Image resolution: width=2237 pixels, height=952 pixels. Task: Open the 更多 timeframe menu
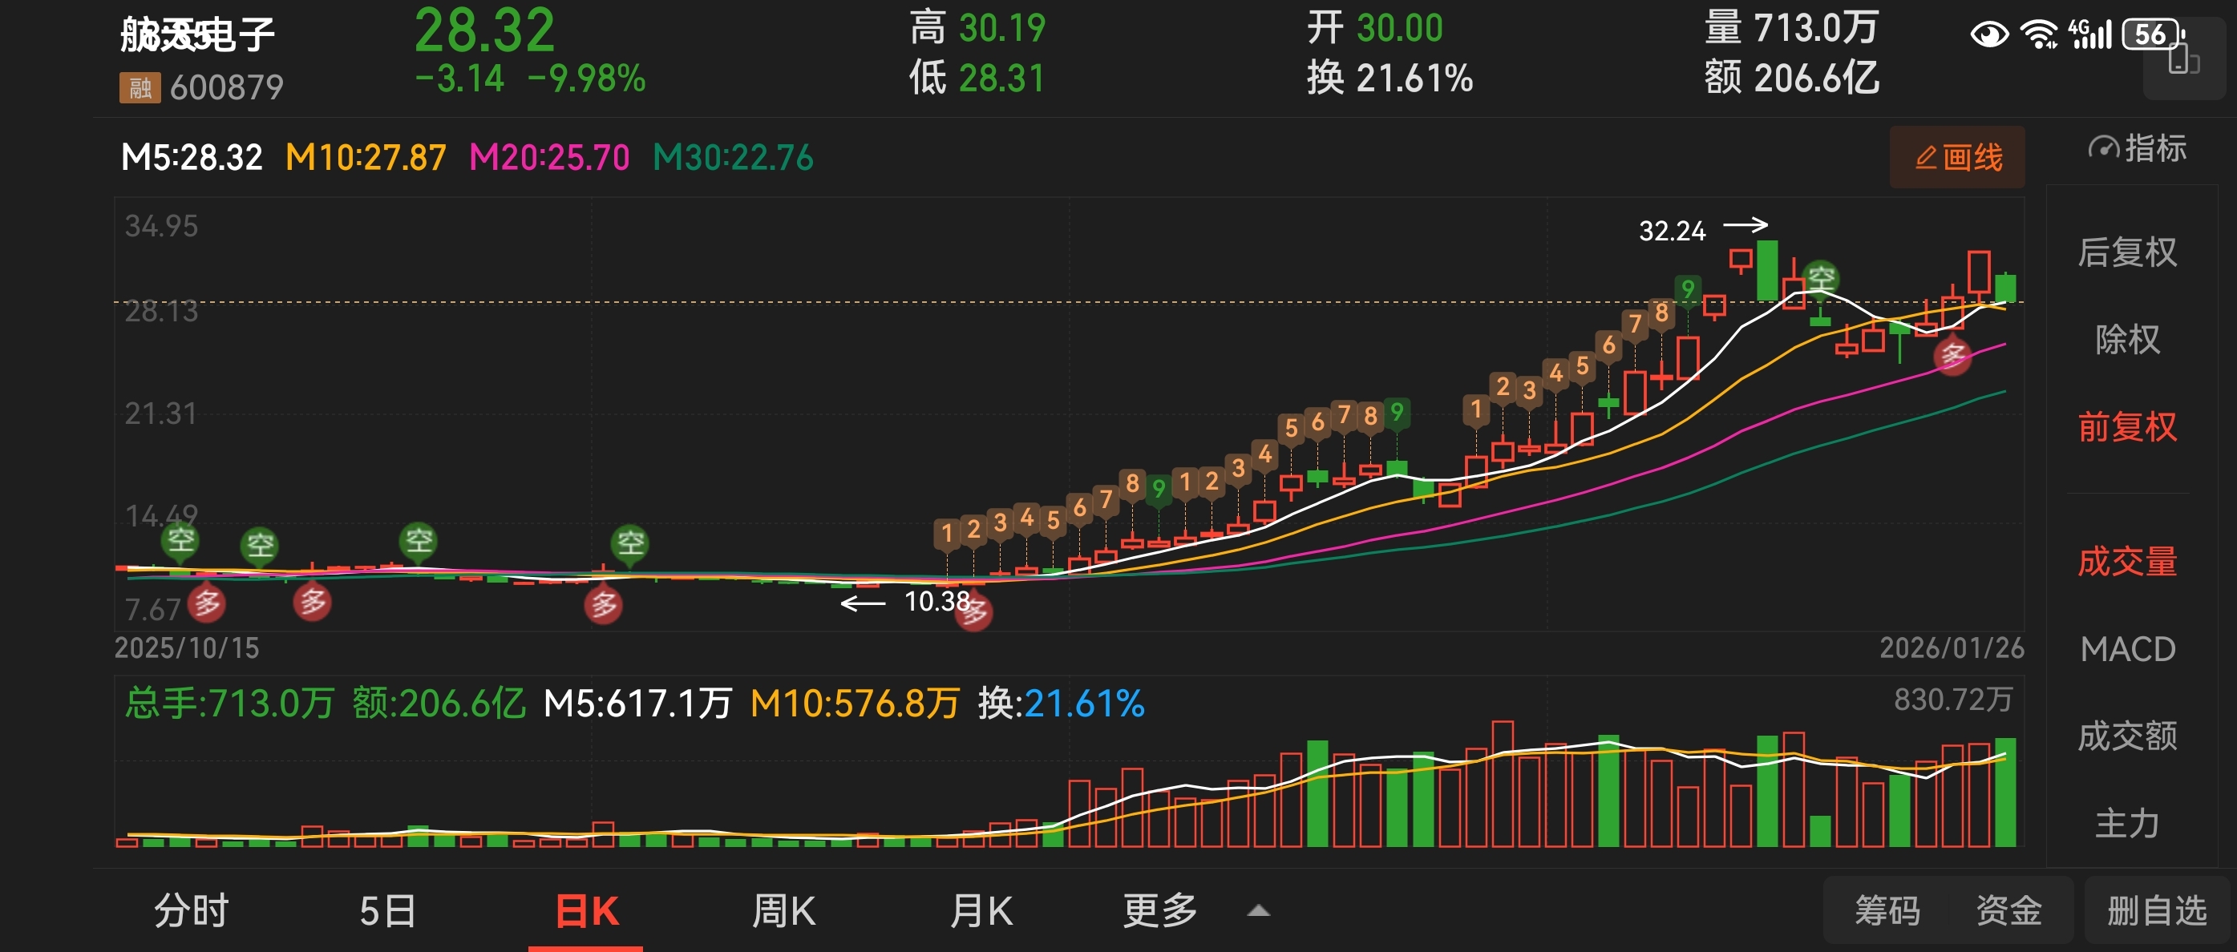tap(1160, 911)
